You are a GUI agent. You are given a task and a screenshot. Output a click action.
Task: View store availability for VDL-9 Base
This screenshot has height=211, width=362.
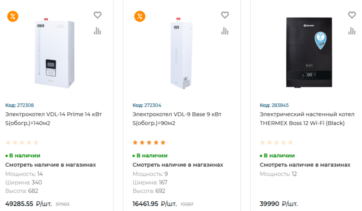tap(178, 165)
